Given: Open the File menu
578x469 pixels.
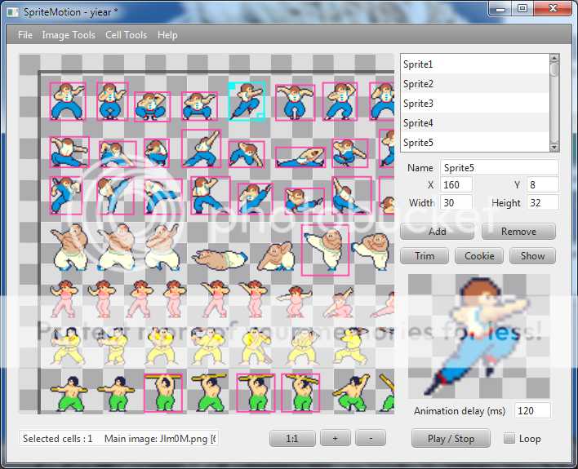Looking at the screenshot, I should pyautogui.click(x=25, y=35).
